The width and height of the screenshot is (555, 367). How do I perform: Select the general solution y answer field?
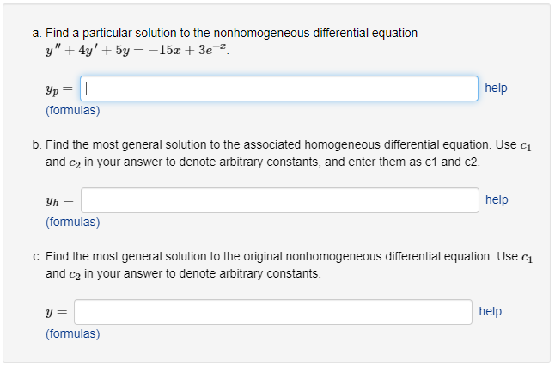click(x=273, y=312)
